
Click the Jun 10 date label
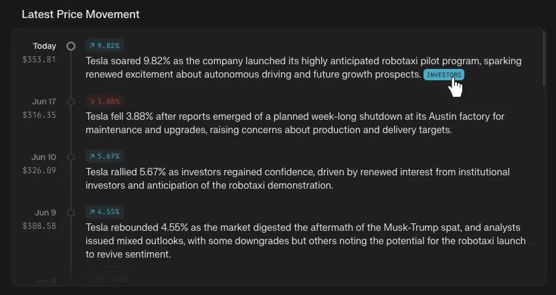pos(43,157)
